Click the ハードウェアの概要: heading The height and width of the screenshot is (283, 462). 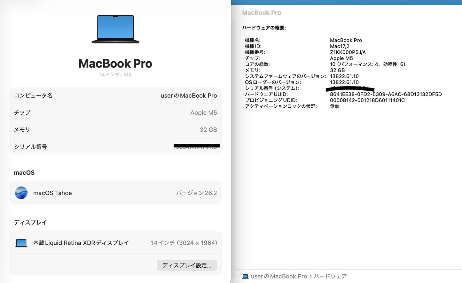pos(264,28)
